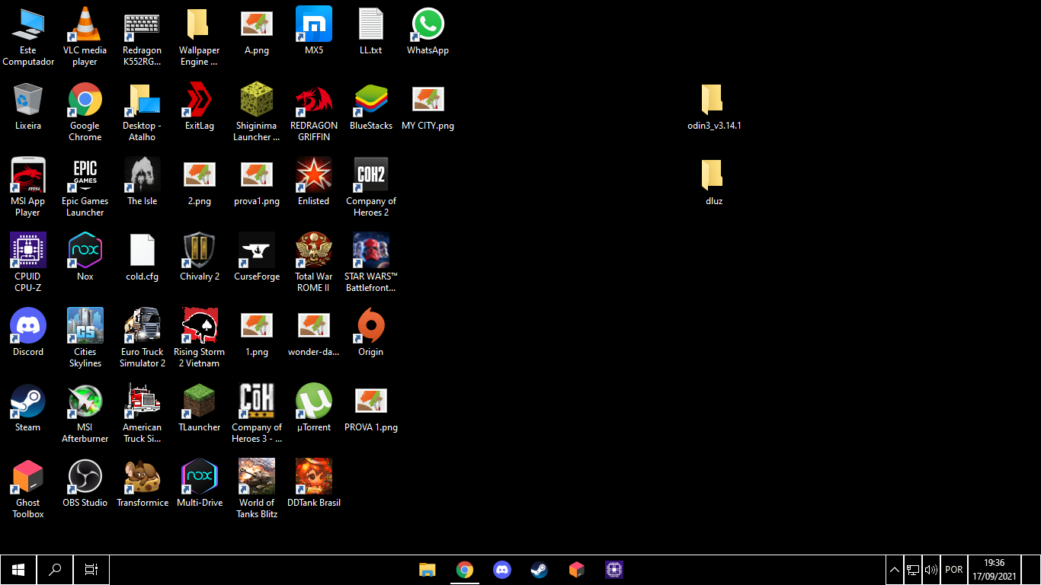The width and height of the screenshot is (1041, 585).
Task: Select the Ghost Toolbox shortcut
Action: (x=28, y=488)
